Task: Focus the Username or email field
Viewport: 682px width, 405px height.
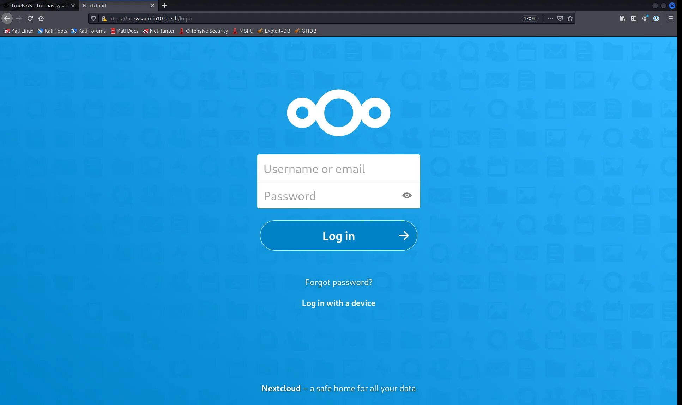Action: 338,168
